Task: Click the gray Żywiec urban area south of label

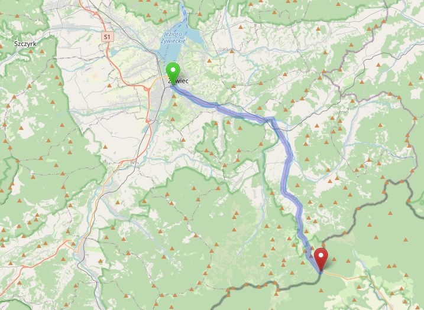Action: (158, 101)
